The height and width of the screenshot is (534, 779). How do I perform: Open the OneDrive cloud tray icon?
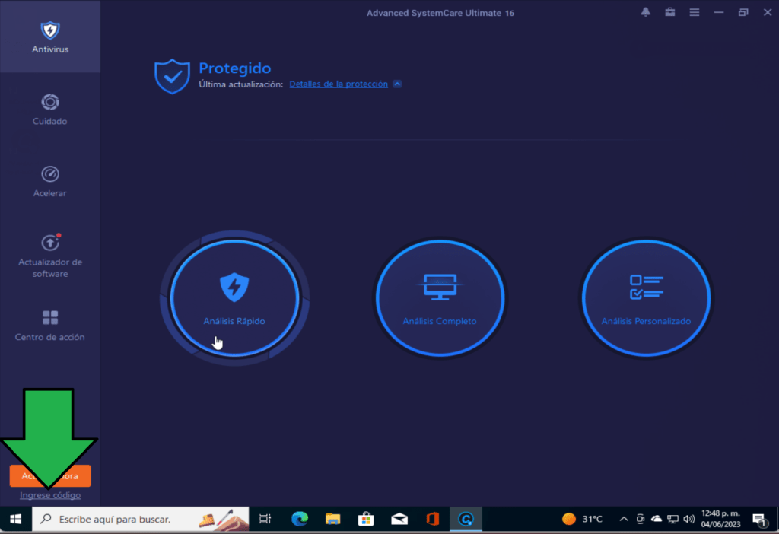[657, 519]
